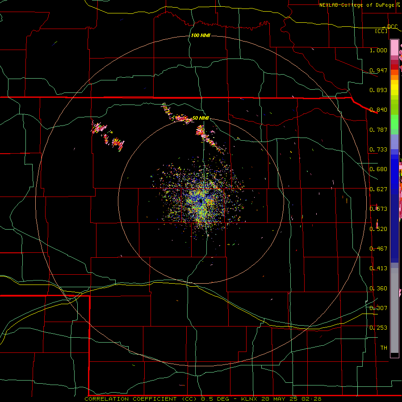Click the 0.467 color scale value
This screenshot has width=402, height=402.
tap(378, 249)
